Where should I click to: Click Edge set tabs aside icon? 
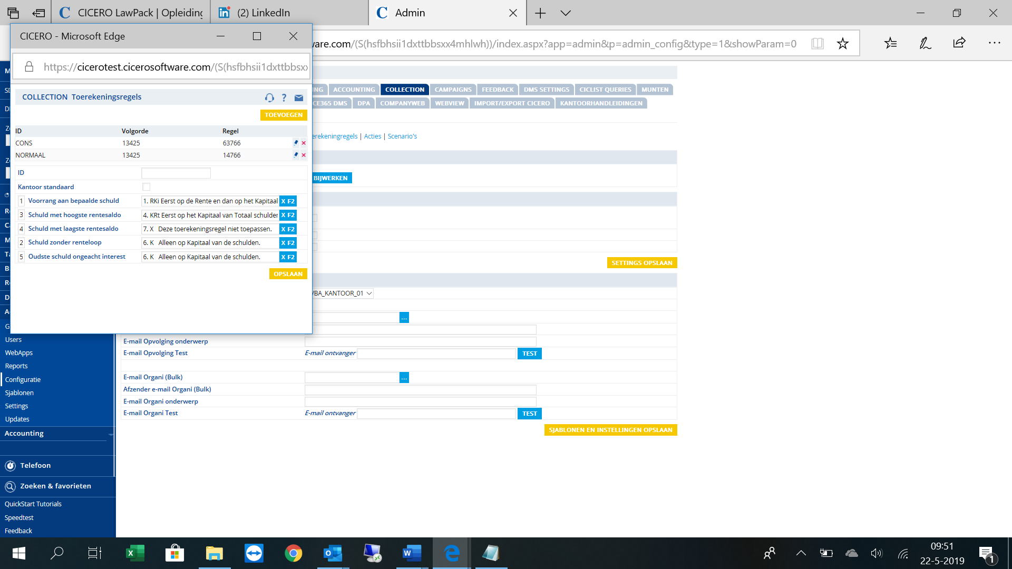click(x=38, y=13)
